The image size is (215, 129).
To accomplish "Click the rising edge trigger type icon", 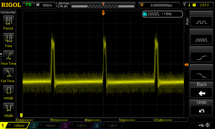I will [189, 5].
